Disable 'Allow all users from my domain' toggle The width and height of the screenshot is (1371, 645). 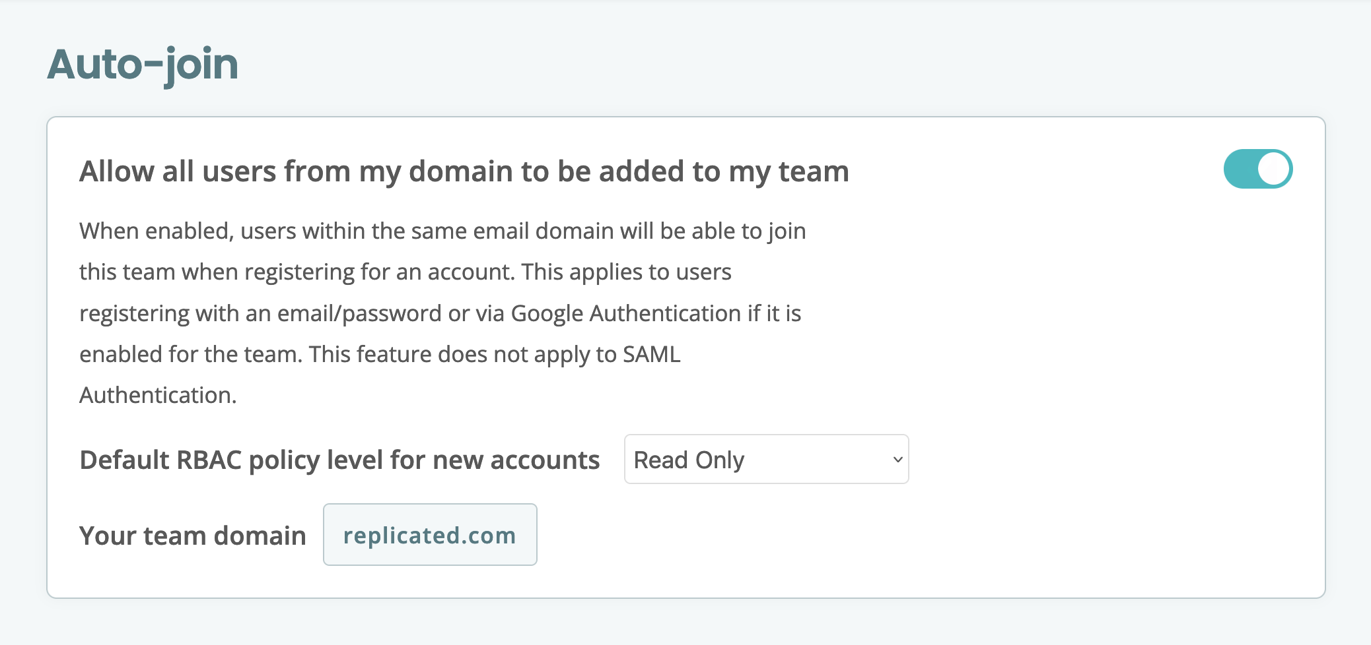pos(1257,169)
